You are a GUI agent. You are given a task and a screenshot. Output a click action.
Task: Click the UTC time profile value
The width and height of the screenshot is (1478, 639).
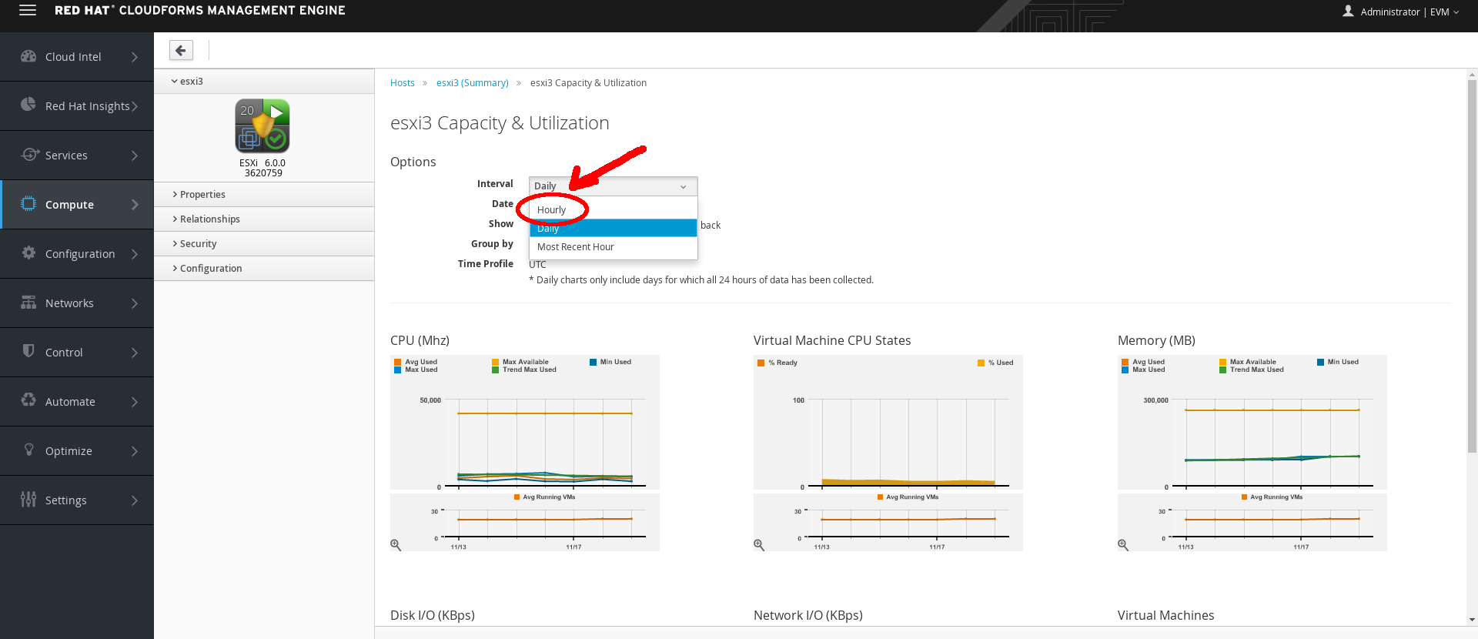point(537,264)
